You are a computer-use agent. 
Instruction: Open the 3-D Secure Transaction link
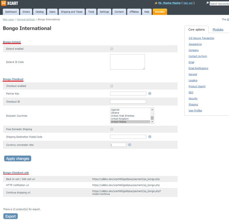pyautogui.click(x=201, y=38)
